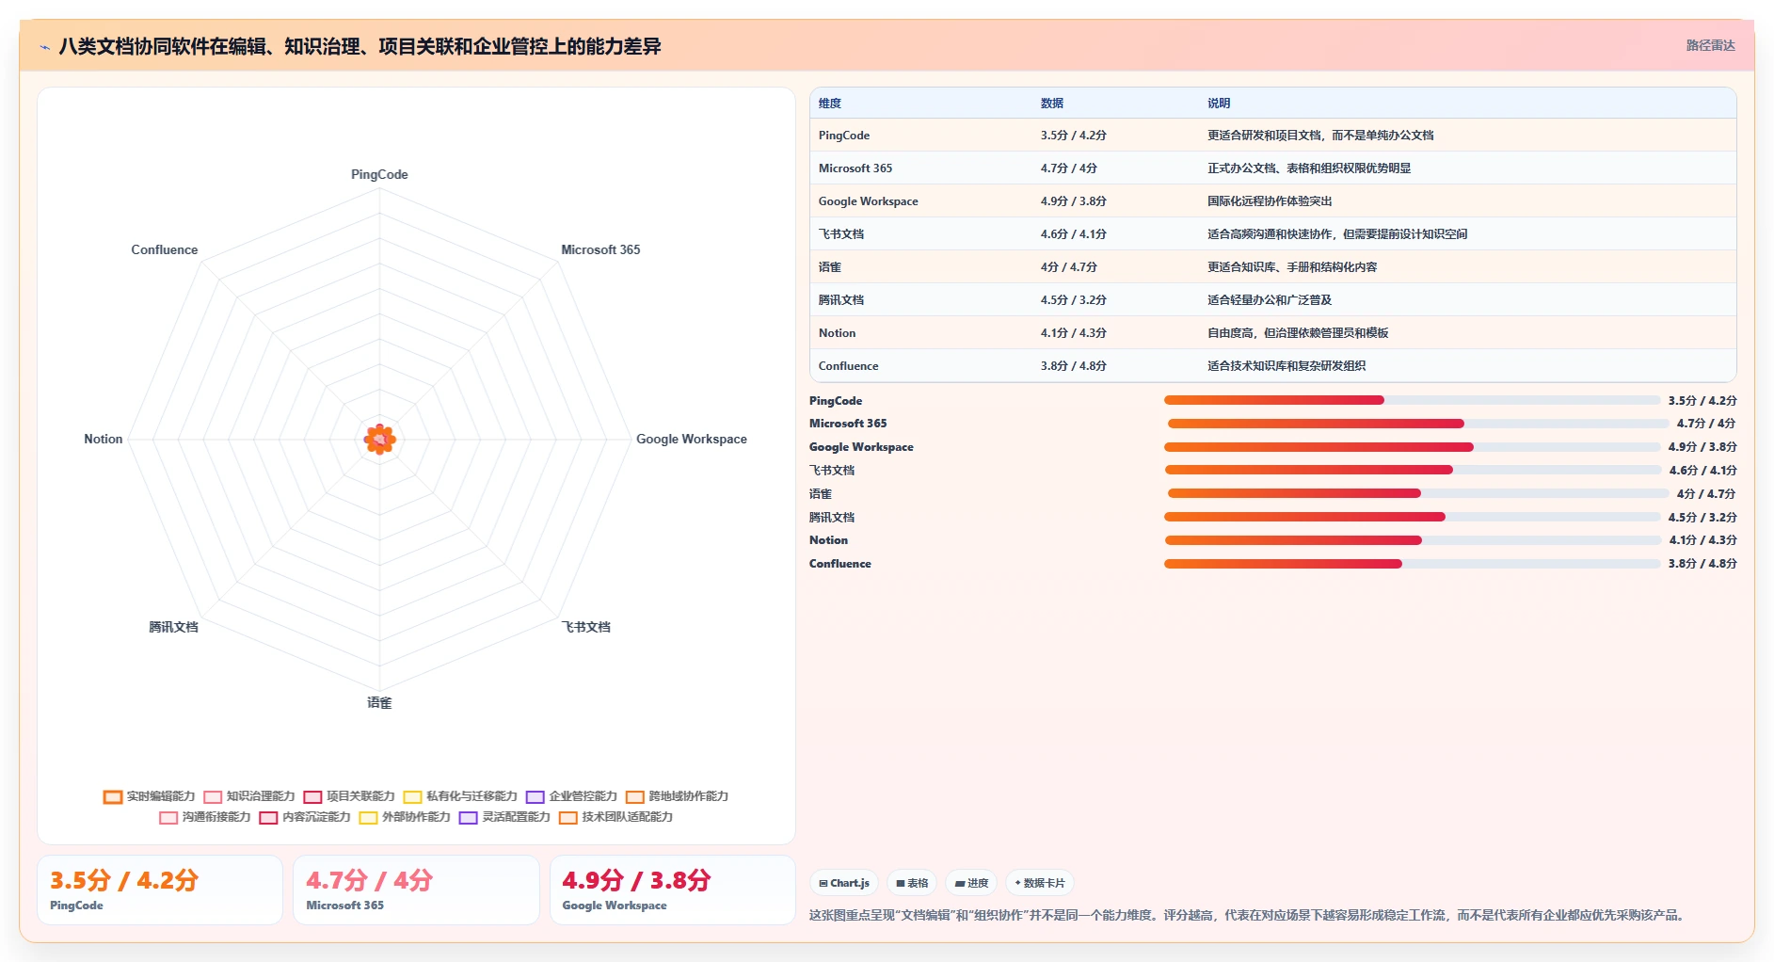
Task: Click the 4.5分 / 3.2分 value beside 腾讯文档 bar
Action: 1702,518
